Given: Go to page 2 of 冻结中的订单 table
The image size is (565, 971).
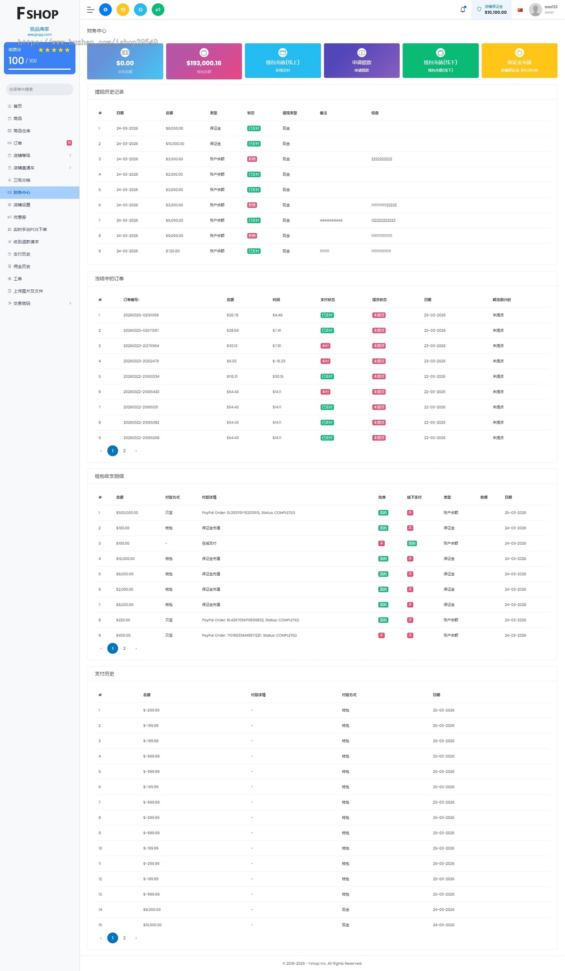Looking at the screenshot, I should pyautogui.click(x=124, y=451).
